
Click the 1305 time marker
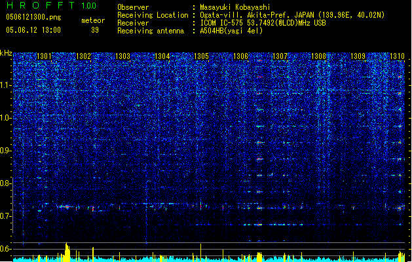[201, 56]
